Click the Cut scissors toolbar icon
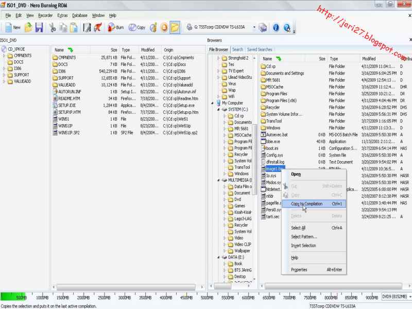Screen dimensions: 412x309 53,27
